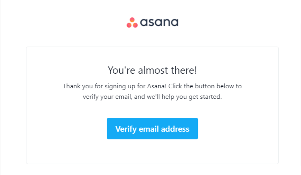This screenshot has height=175, width=301.
Task: Click the word "Verify" on the blue button
Action: [125, 129]
